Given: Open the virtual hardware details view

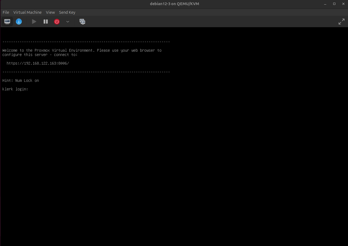Looking at the screenshot, I should tap(19, 22).
